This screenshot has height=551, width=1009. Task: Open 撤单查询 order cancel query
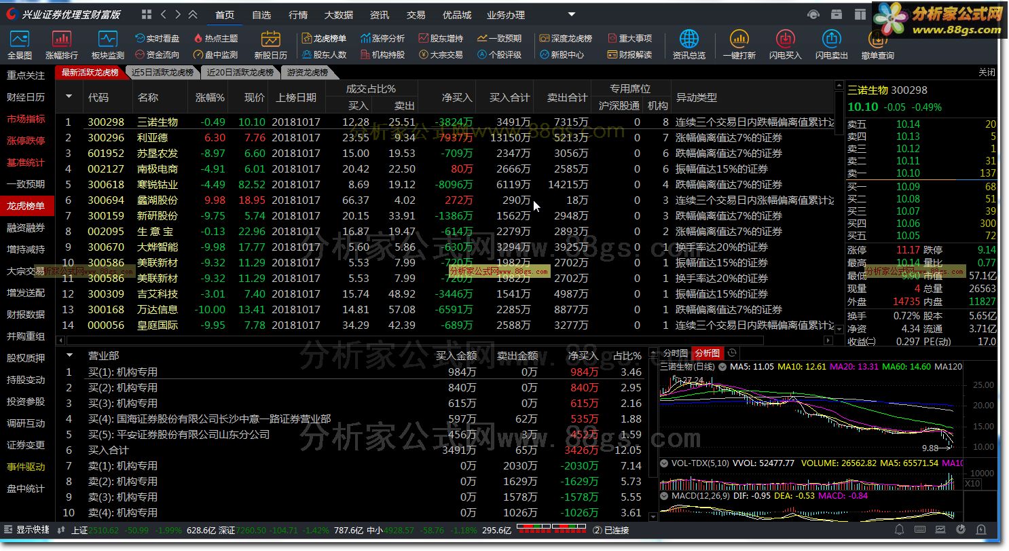pos(878,45)
